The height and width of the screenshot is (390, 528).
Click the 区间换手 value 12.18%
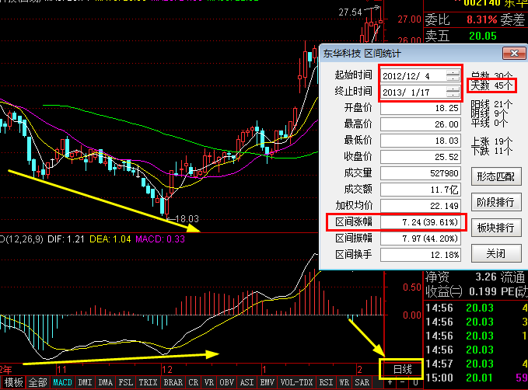pyautogui.click(x=421, y=255)
